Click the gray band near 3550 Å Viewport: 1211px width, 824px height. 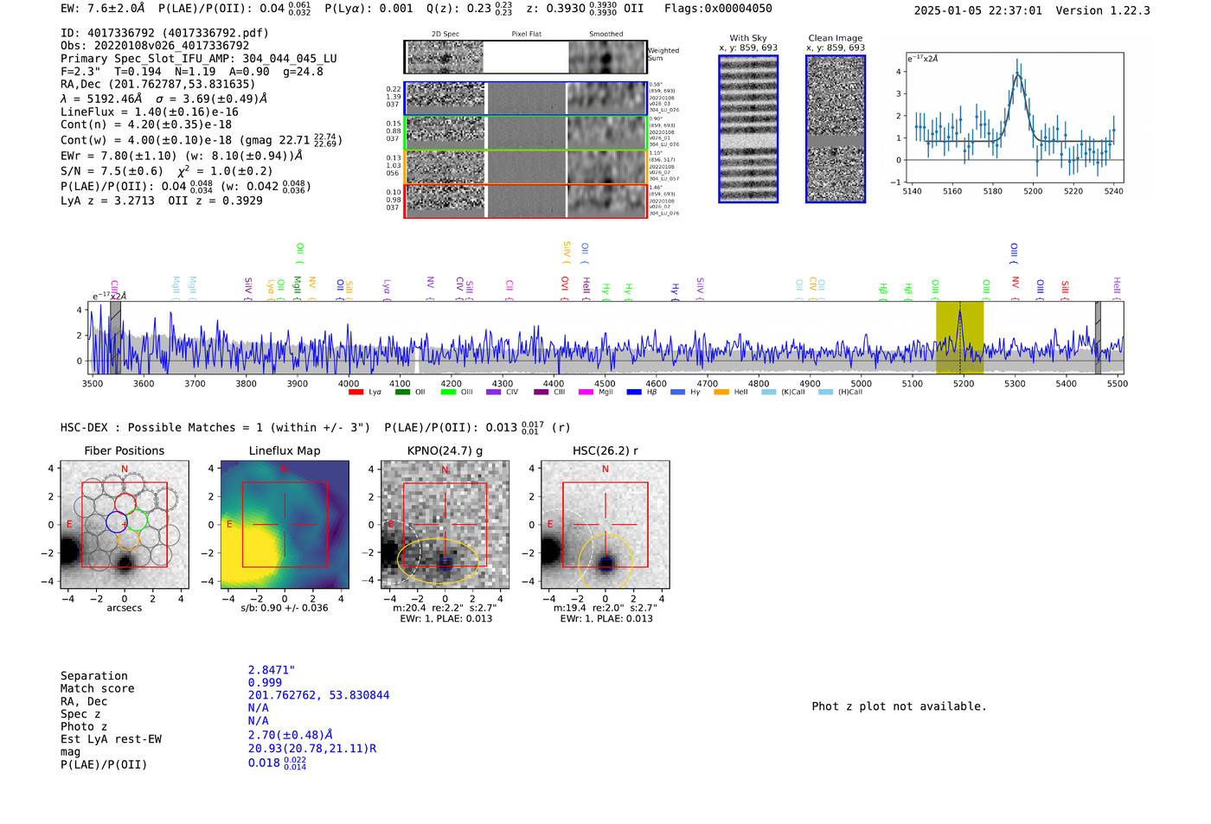pos(115,337)
